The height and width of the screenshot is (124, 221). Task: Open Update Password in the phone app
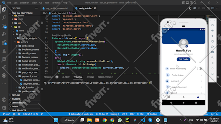(x=184, y=87)
